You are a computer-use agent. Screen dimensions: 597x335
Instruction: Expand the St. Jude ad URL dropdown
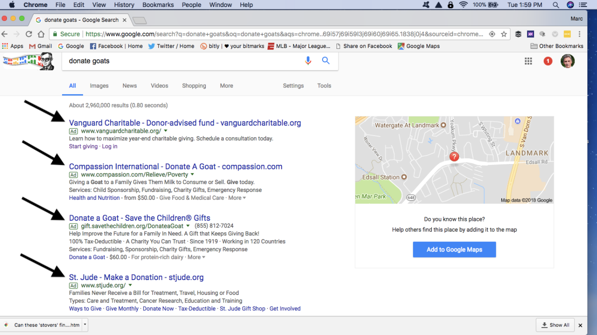pyautogui.click(x=130, y=286)
